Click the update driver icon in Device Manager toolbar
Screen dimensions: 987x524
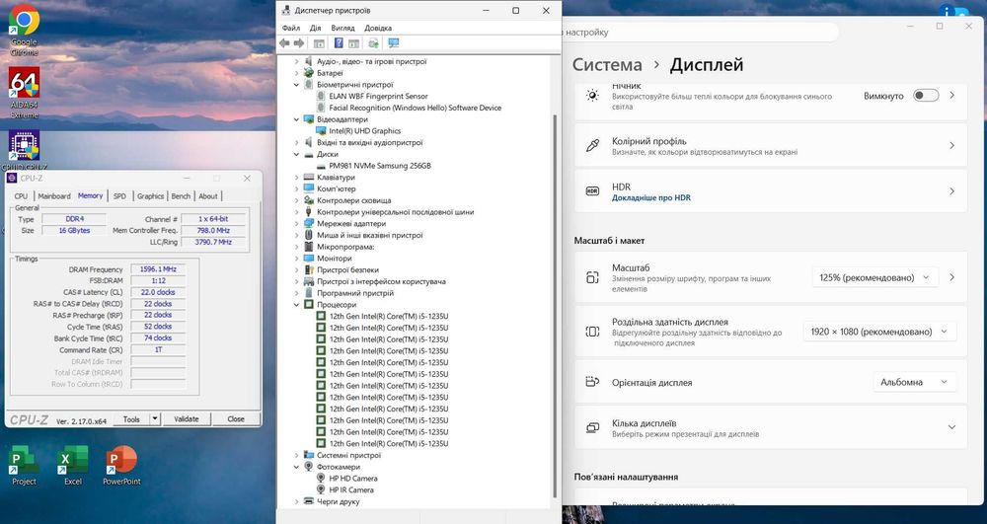(374, 43)
